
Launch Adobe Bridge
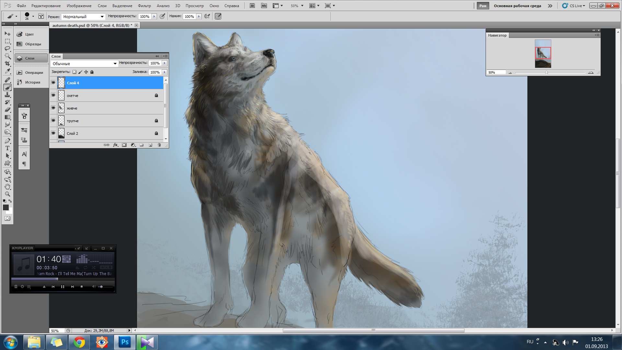click(252, 6)
